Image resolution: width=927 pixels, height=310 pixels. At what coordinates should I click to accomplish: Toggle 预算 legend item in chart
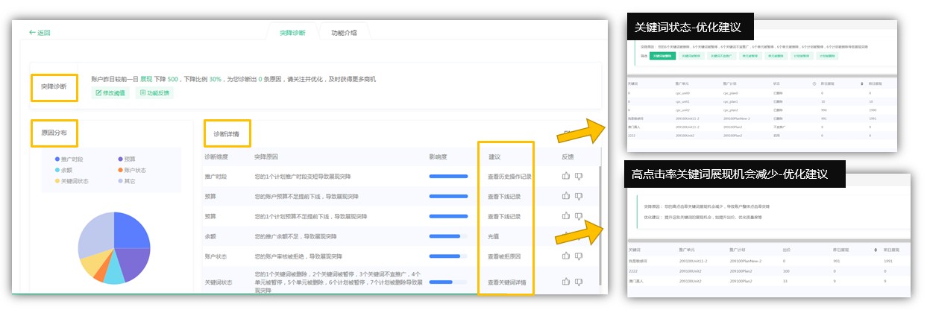pyautogui.click(x=125, y=159)
